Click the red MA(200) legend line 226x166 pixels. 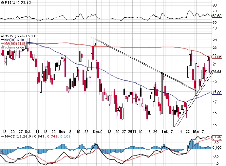(x=2, y=44)
